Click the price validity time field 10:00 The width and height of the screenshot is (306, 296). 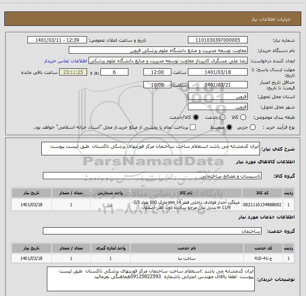[157, 85]
